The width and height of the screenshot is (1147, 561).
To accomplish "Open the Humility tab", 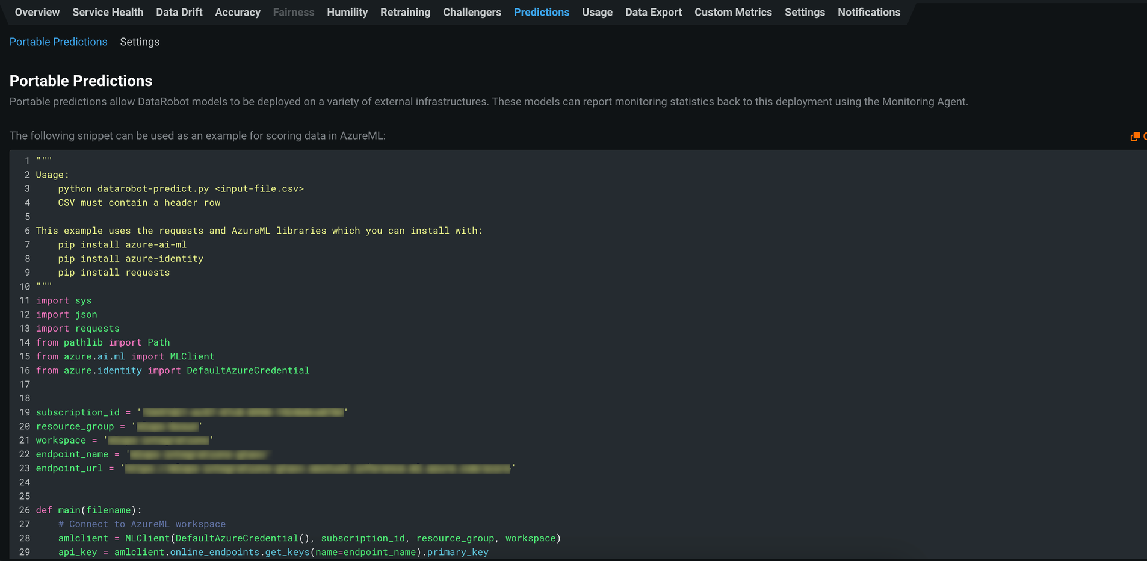I will click(x=347, y=12).
